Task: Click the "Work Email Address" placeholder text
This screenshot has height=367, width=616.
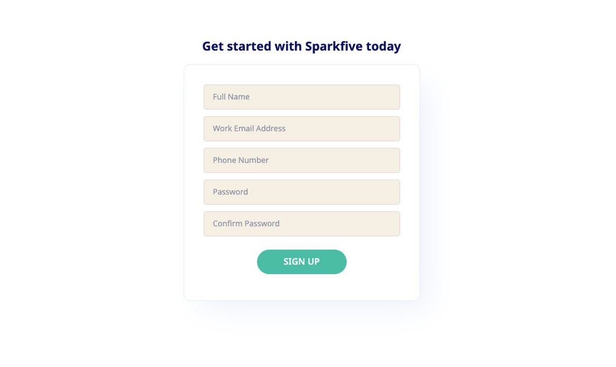Action: (x=249, y=129)
